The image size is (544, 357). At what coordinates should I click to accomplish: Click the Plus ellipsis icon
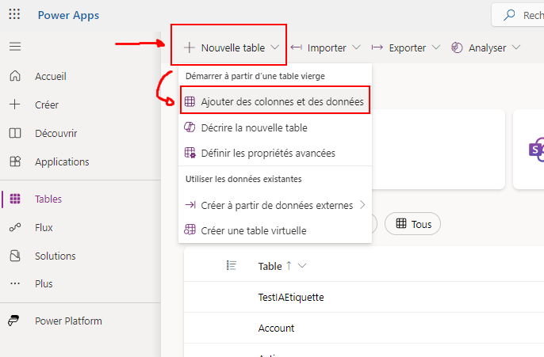(x=15, y=283)
